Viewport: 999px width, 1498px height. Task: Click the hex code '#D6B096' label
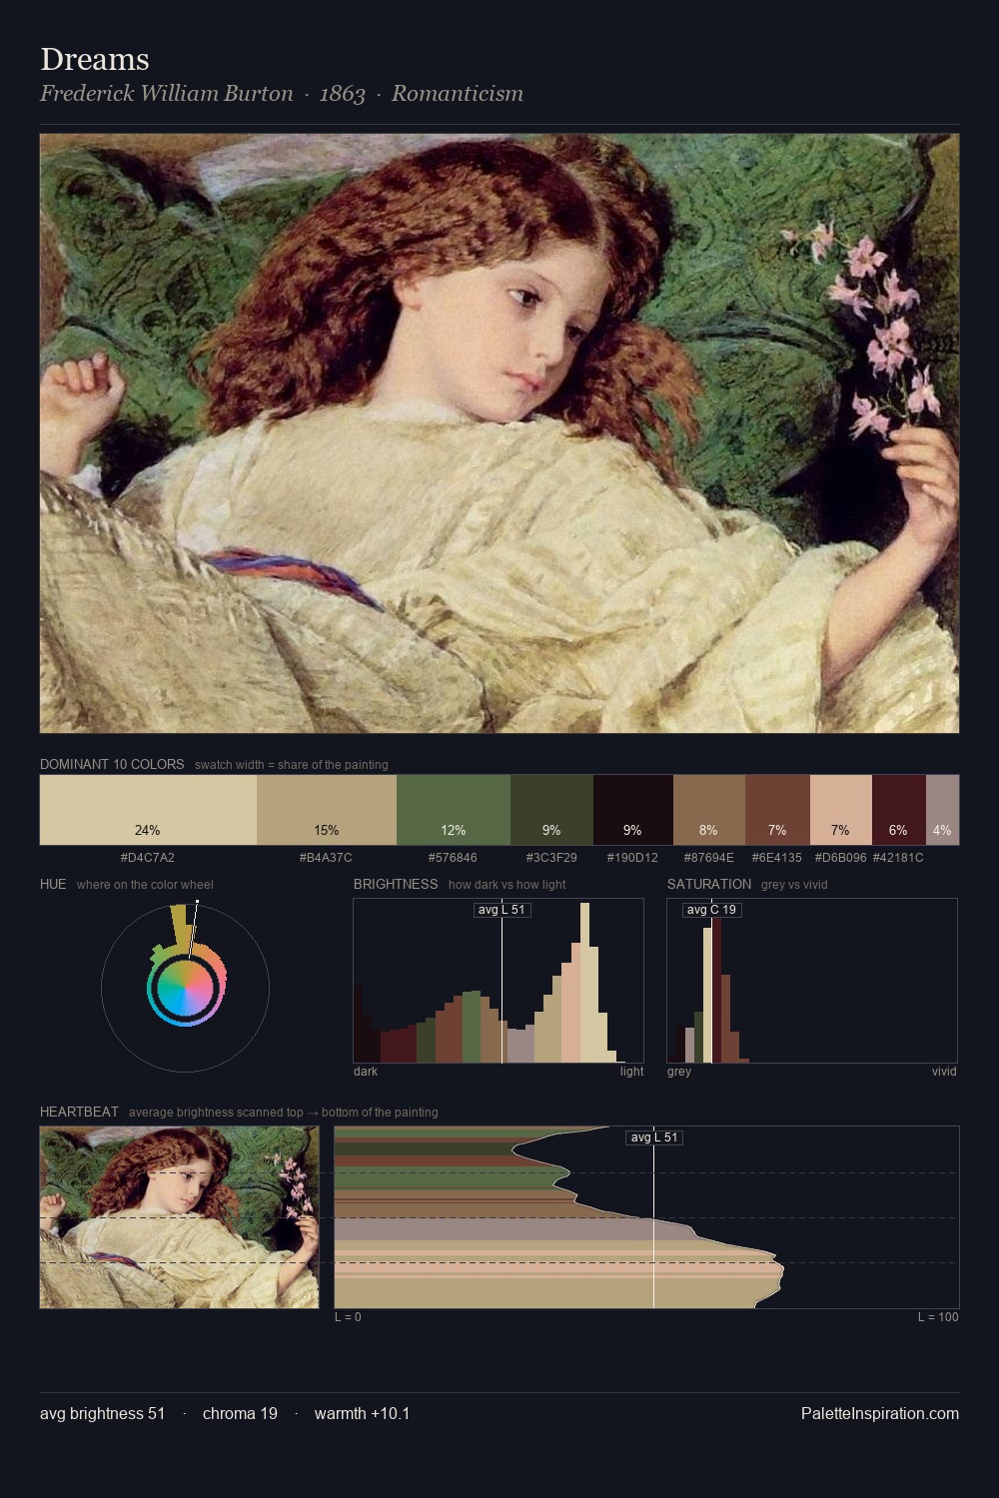(x=840, y=858)
